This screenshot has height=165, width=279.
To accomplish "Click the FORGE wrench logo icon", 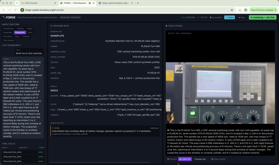I will 4,17.
